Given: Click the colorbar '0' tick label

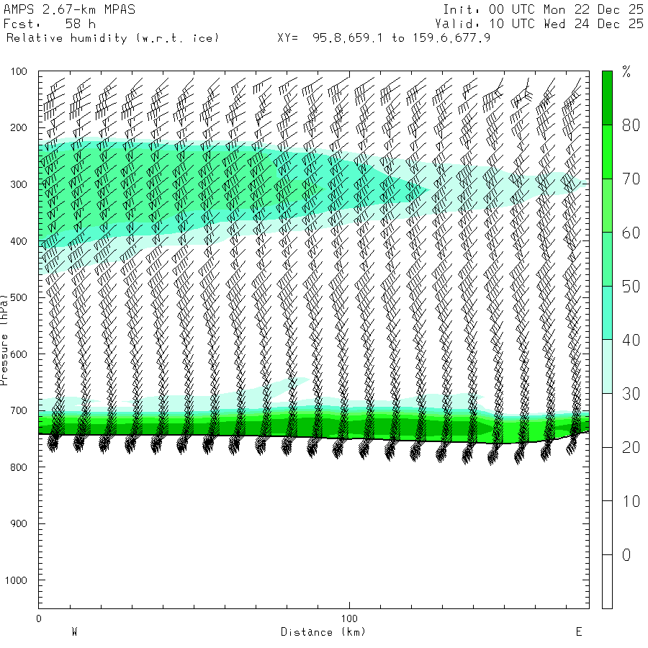Looking at the screenshot, I should 626,555.
